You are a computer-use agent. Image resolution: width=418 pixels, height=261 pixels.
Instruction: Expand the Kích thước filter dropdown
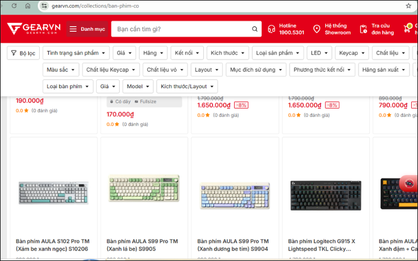coord(228,53)
